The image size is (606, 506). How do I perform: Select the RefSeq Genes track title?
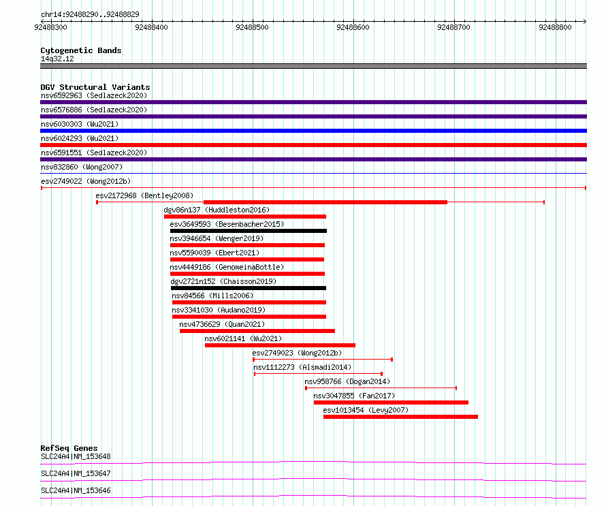[69, 448]
